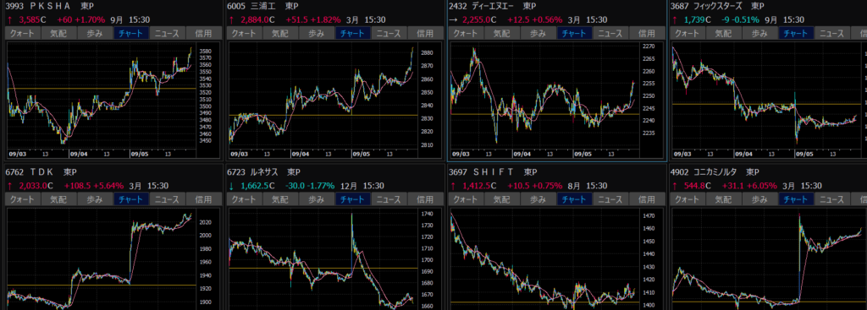Open 信用 tab for 6723 ルネサス
Screen dimensions: 867x310
point(425,199)
